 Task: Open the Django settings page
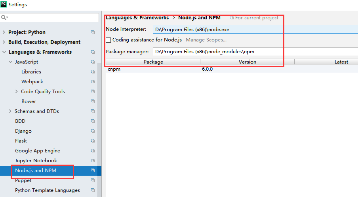23,131
